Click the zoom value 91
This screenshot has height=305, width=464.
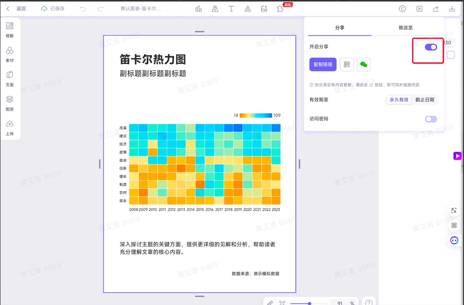click(x=340, y=303)
